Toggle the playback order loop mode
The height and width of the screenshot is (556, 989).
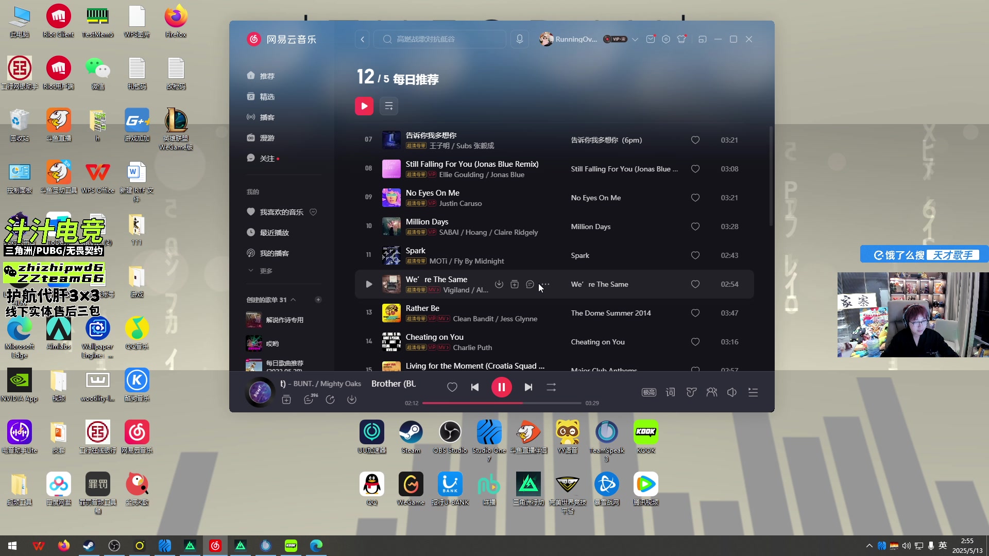pyautogui.click(x=551, y=387)
